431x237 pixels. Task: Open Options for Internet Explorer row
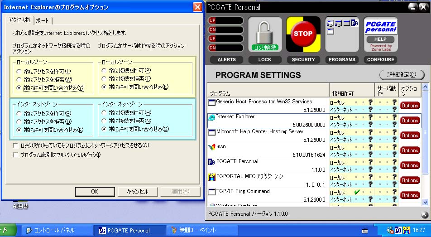[x=410, y=121]
